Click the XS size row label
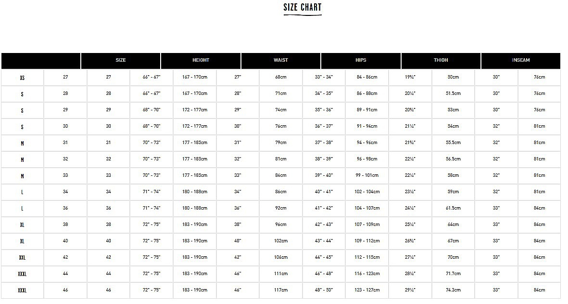Screen dimensions: 568x304 tap(22, 78)
